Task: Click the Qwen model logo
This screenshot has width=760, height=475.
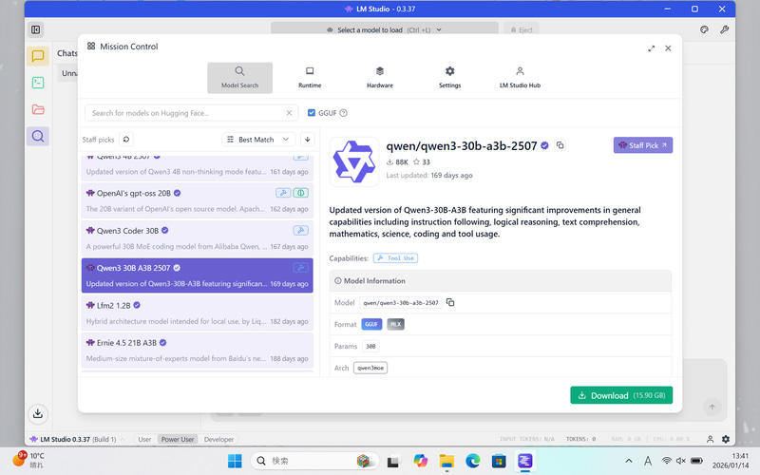Action: coord(353,161)
